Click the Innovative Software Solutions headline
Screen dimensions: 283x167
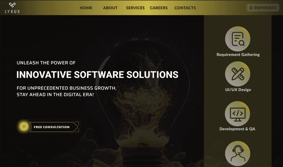click(x=97, y=75)
